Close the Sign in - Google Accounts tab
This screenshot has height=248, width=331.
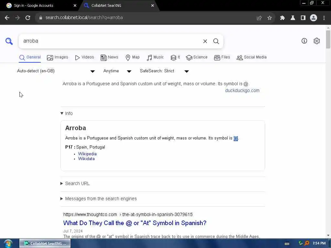[x=75, y=5]
